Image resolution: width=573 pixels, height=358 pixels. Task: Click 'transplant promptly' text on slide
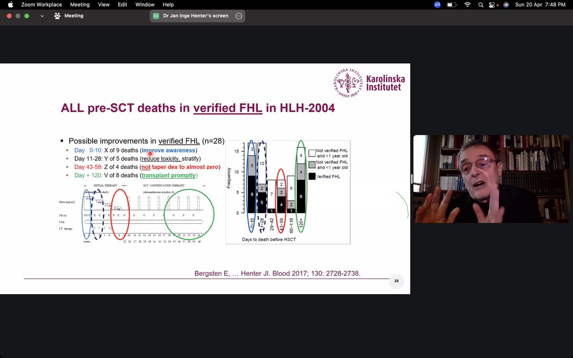pyautogui.click(x=169, y=175)
